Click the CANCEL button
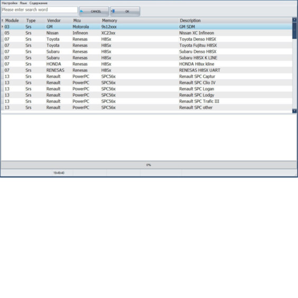Screen dimensions: 298x298 click(x=94, y=12)
